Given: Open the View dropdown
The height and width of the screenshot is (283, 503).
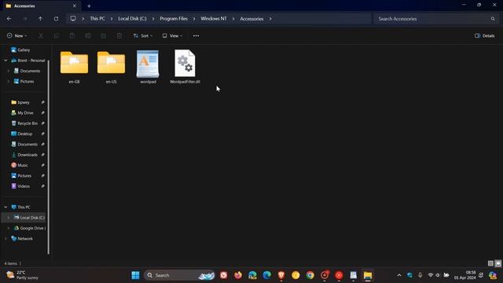Looking at the screenshot, I should pos(172,35).
